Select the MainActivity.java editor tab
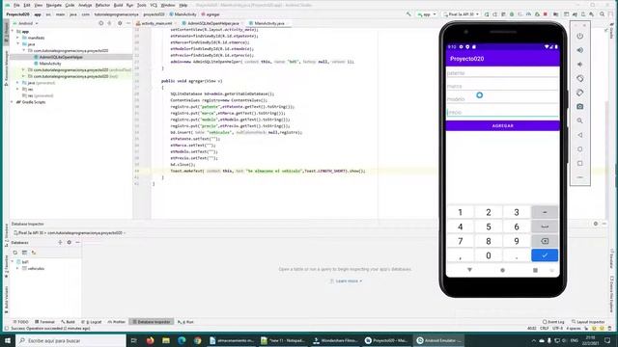 coord(268,23)
